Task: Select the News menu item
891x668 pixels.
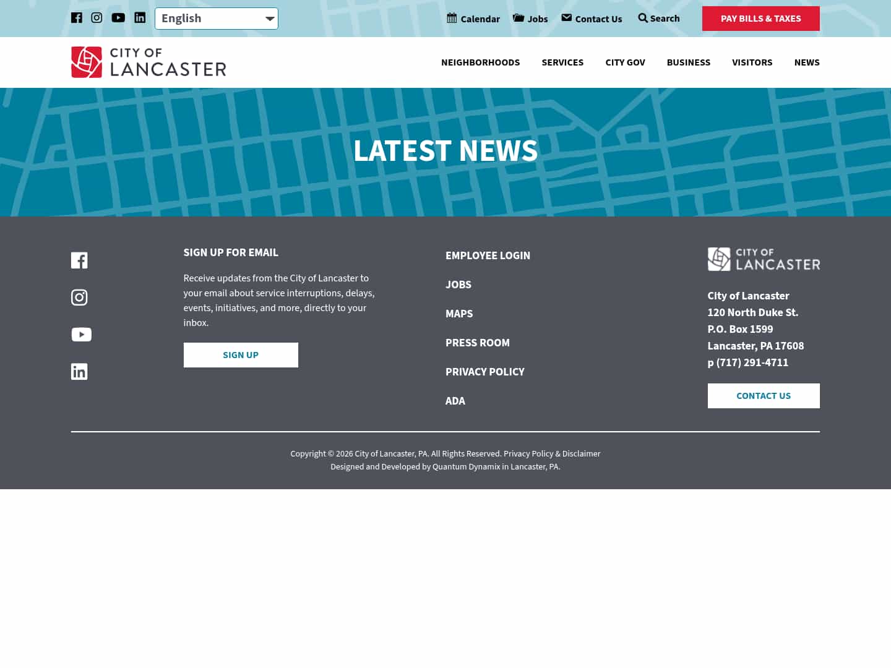Action: click(807, 62)
